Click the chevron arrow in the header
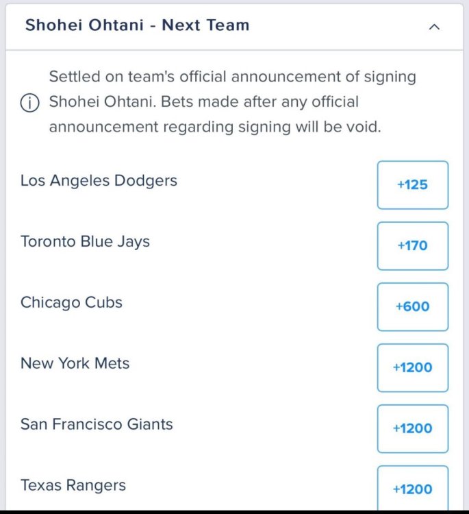Viewport: 469px width, 514px height. [x=433, y=27]
